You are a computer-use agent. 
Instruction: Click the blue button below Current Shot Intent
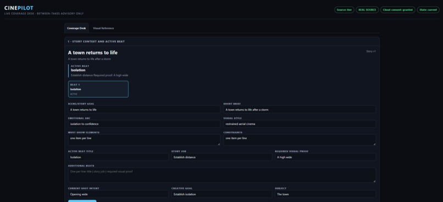tap(82, 201)
